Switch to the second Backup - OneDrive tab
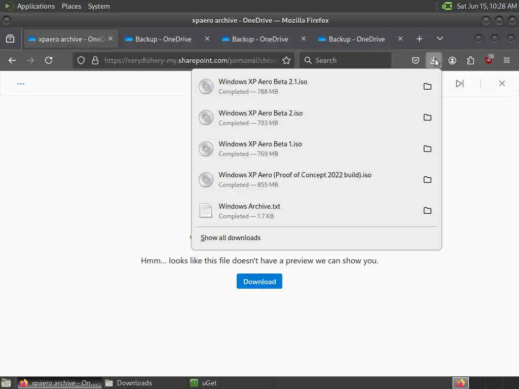 pyautogui.click(x=264, y=39)
